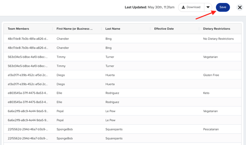Click Timmy Turner's Vegetarian cell
The width and height of the screenshot is (246, 145).
(210, 57)
